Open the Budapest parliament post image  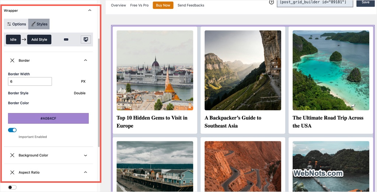pyautogui.click(x=155, y=71)
